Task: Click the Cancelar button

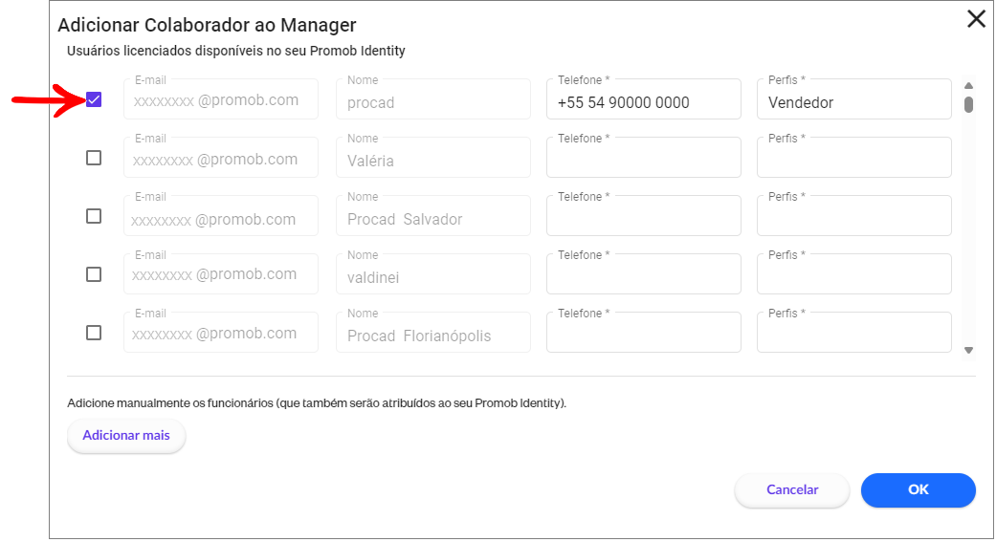Action: 792,490
